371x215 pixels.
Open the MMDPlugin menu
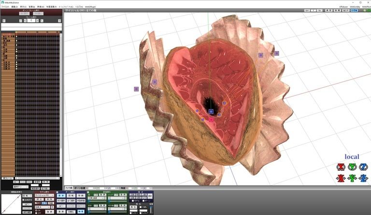[x=90, y=7]
